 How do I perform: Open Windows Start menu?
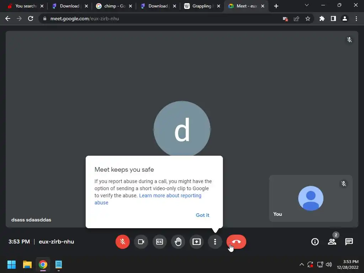click(12, 264)
